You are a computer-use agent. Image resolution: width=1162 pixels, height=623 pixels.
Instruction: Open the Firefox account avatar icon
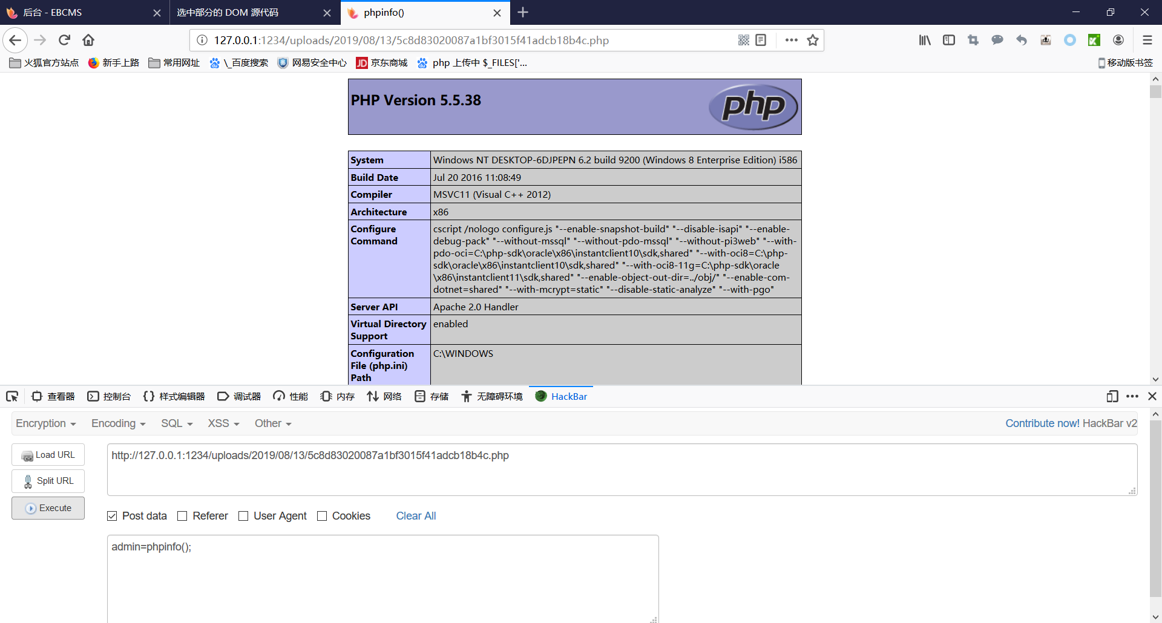click(x=1118, y=40)
